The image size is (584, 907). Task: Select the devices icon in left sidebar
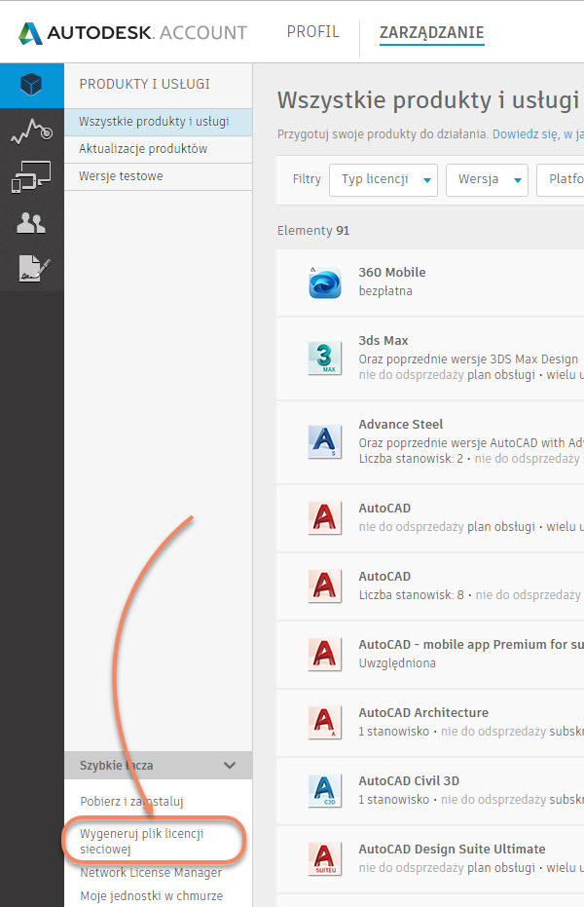pyautogui.click(x=31, y=177)
